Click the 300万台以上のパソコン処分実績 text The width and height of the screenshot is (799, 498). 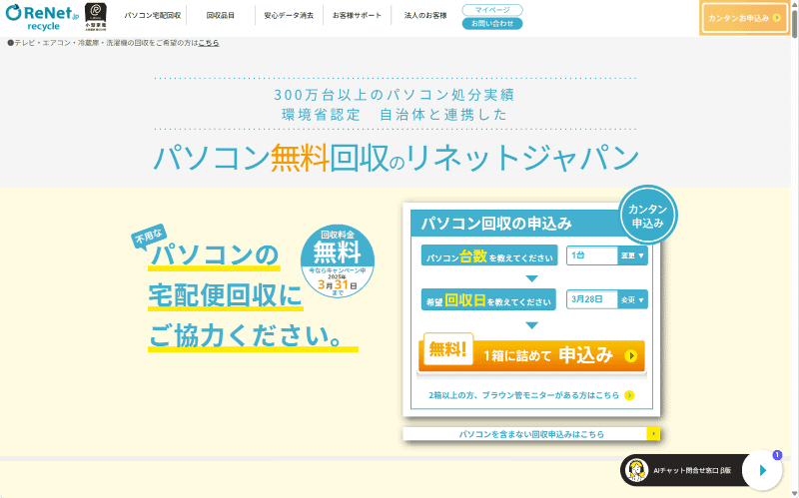click(395, 95)
